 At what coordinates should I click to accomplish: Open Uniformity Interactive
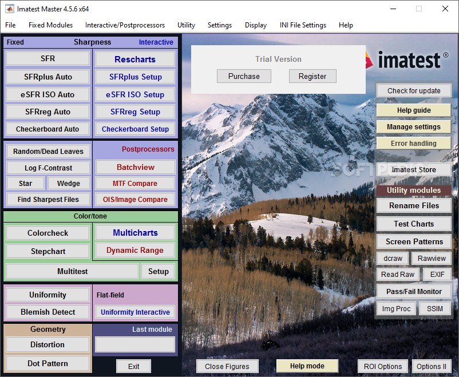[x=135, y=312]
